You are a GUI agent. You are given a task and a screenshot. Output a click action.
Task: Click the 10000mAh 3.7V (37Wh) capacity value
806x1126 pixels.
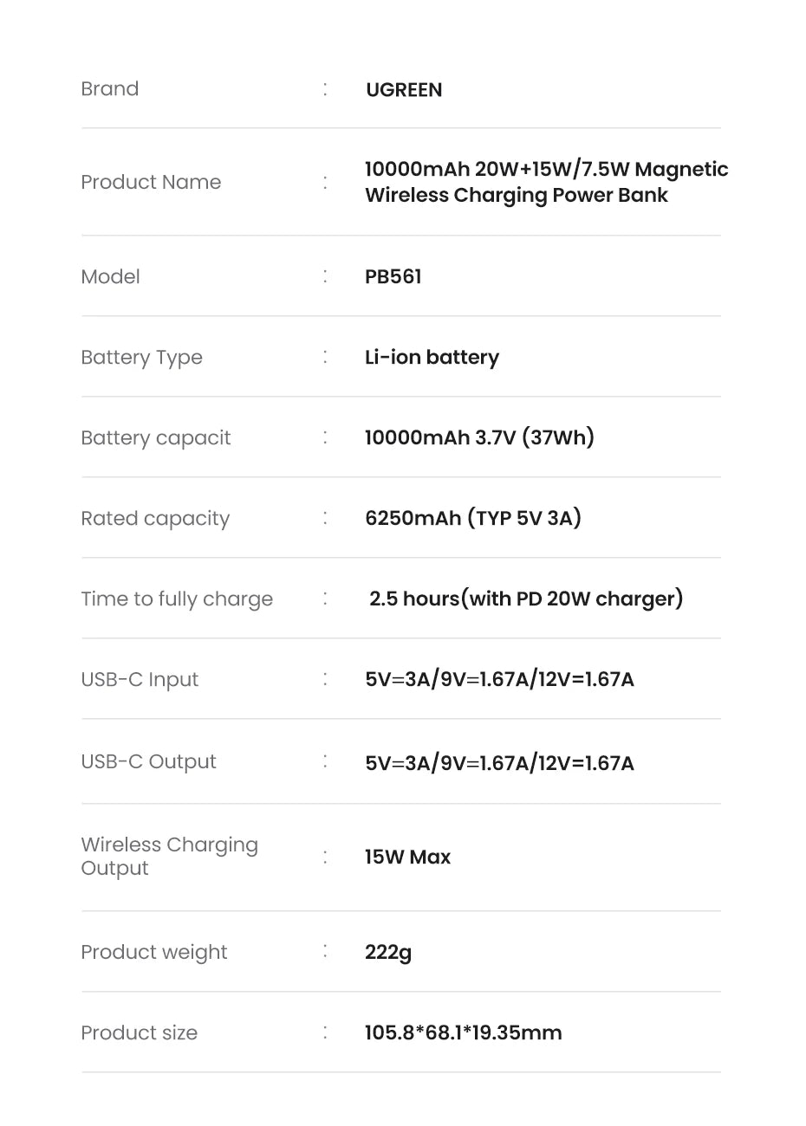479,437
